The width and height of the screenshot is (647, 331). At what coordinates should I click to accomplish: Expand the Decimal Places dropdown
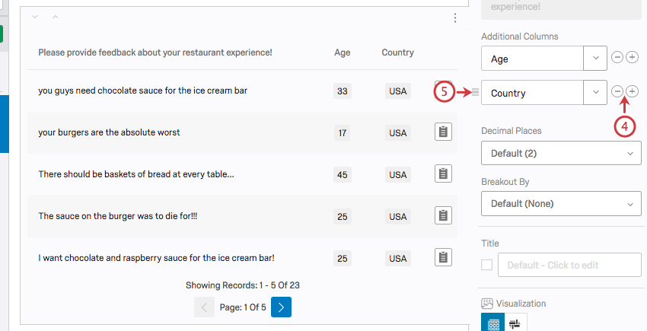(561, 154)
